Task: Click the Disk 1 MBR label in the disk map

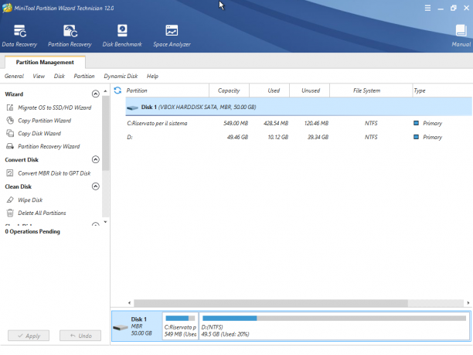Action: [x=141, y=326]
